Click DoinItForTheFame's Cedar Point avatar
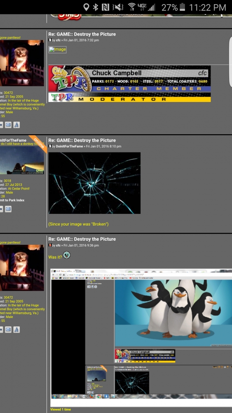The width and height of the screenshot is (232, 413). (22, 160)
